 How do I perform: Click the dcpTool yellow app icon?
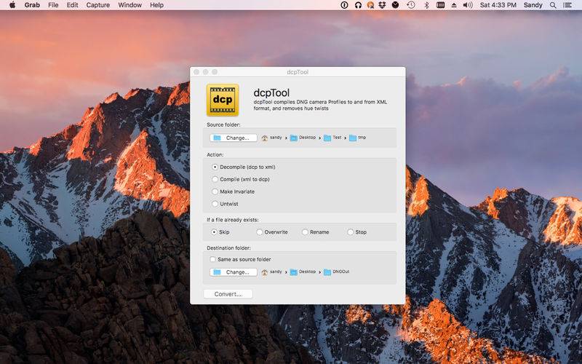[x=223, y=100]
